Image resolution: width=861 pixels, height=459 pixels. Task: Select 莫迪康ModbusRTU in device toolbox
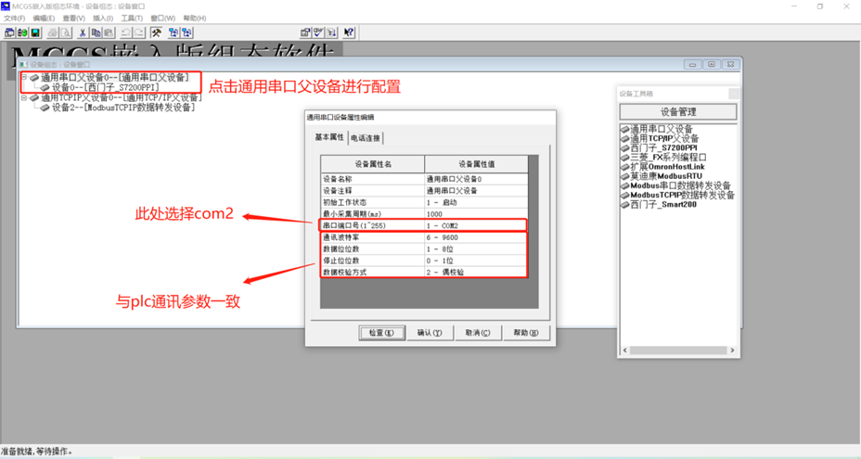pos(662,175)
